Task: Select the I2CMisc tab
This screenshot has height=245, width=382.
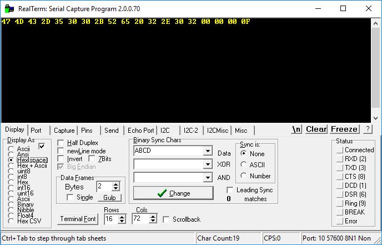Action: 218,131
